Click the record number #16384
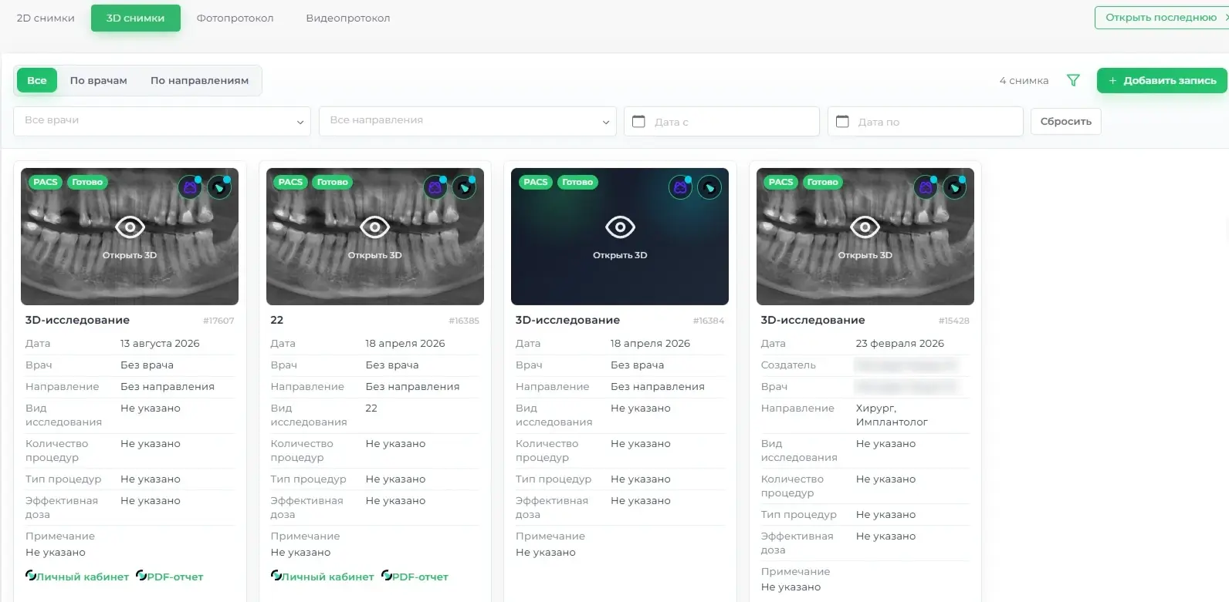The image size is (1229, 602). (709, 321)
